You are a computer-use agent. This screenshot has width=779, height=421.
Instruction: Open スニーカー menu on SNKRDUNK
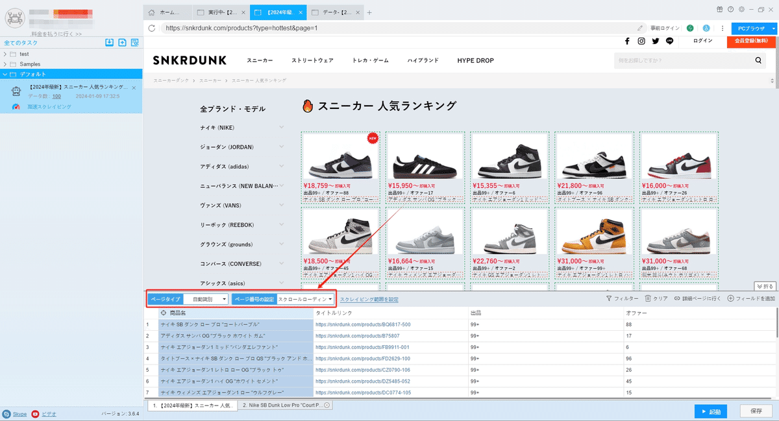point(260,60)
